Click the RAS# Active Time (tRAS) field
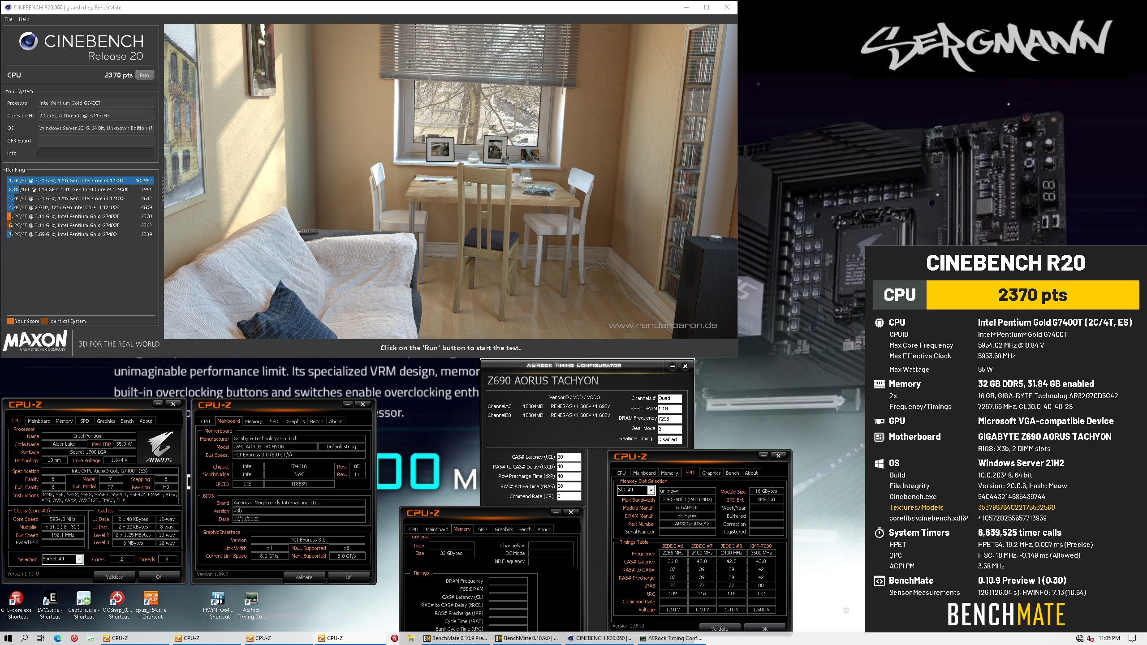 click(x=569, y=486)
